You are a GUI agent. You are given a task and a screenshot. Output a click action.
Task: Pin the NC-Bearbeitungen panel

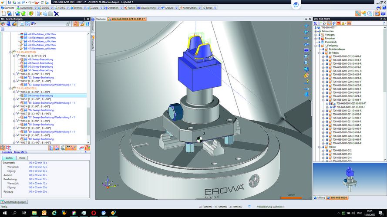coord(84,19)
